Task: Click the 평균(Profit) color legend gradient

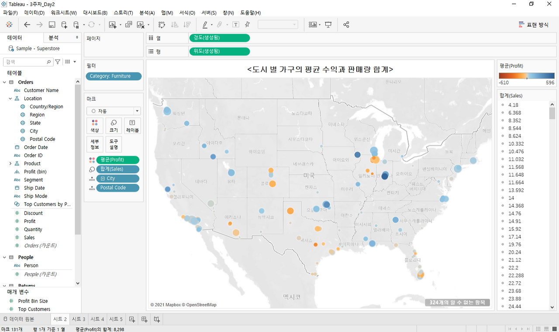Action: tap(526, 75)
